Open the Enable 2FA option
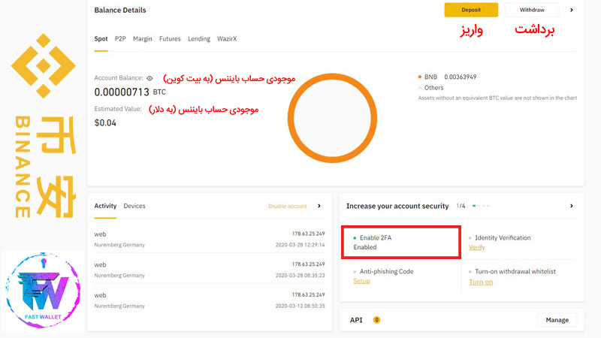Image resolution: width=601 pixels, height=338 pixels. [x=401, y=242]
